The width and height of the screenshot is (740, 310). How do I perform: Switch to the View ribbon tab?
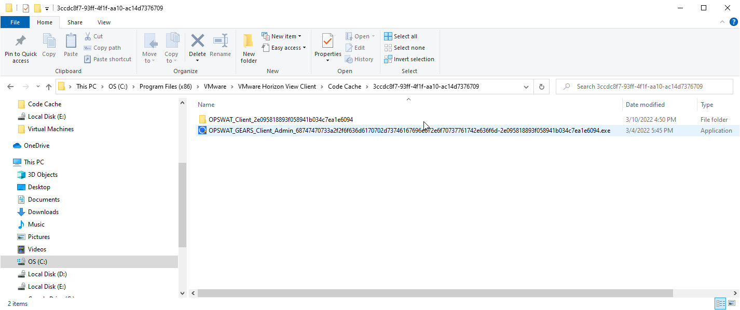pyautogui.click(x=104, y=22)
